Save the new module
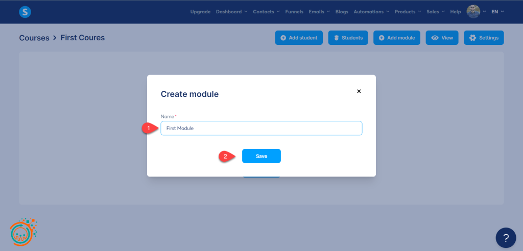The width and height of the screenshot is (523, 251). tap(261, 156)
